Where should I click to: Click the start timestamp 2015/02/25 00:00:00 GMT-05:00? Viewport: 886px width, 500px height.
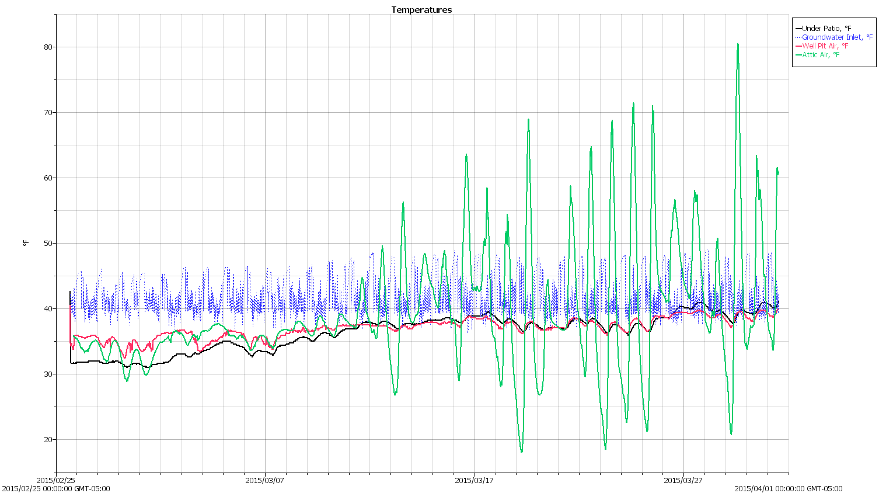[56, 489]
